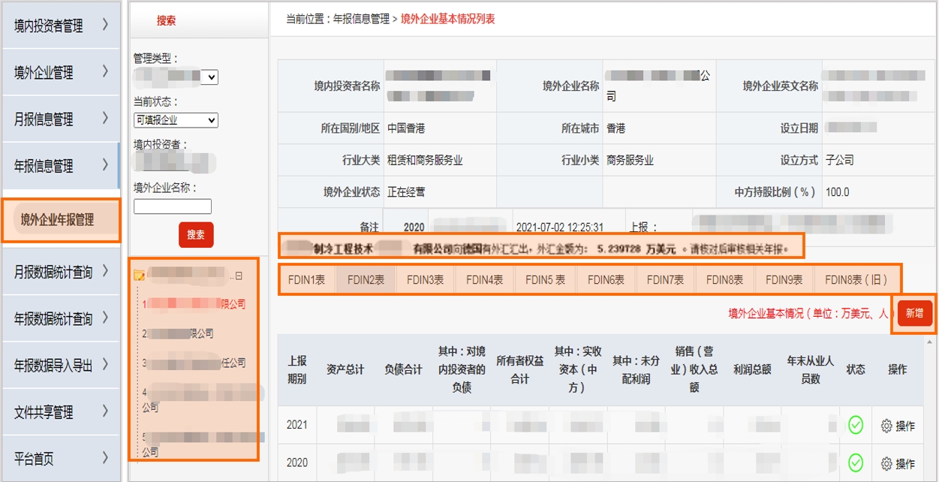The width and height of the screenshot is (939, 482).
Task: Expand the 境内投资者管理 sidebar menu
Action: pos(61,26)
